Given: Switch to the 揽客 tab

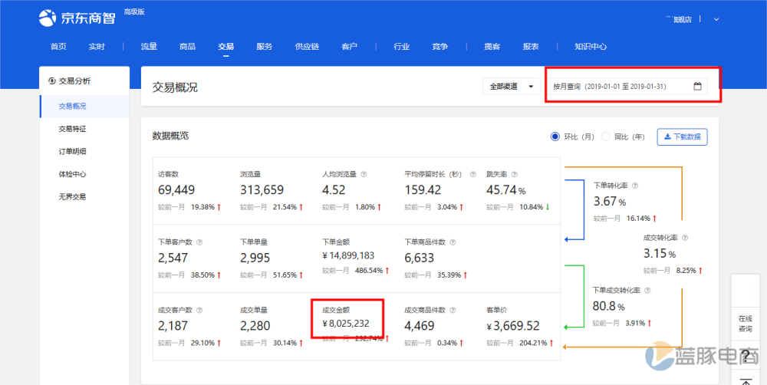Looking at the screenshot, I should pos(492,47).
